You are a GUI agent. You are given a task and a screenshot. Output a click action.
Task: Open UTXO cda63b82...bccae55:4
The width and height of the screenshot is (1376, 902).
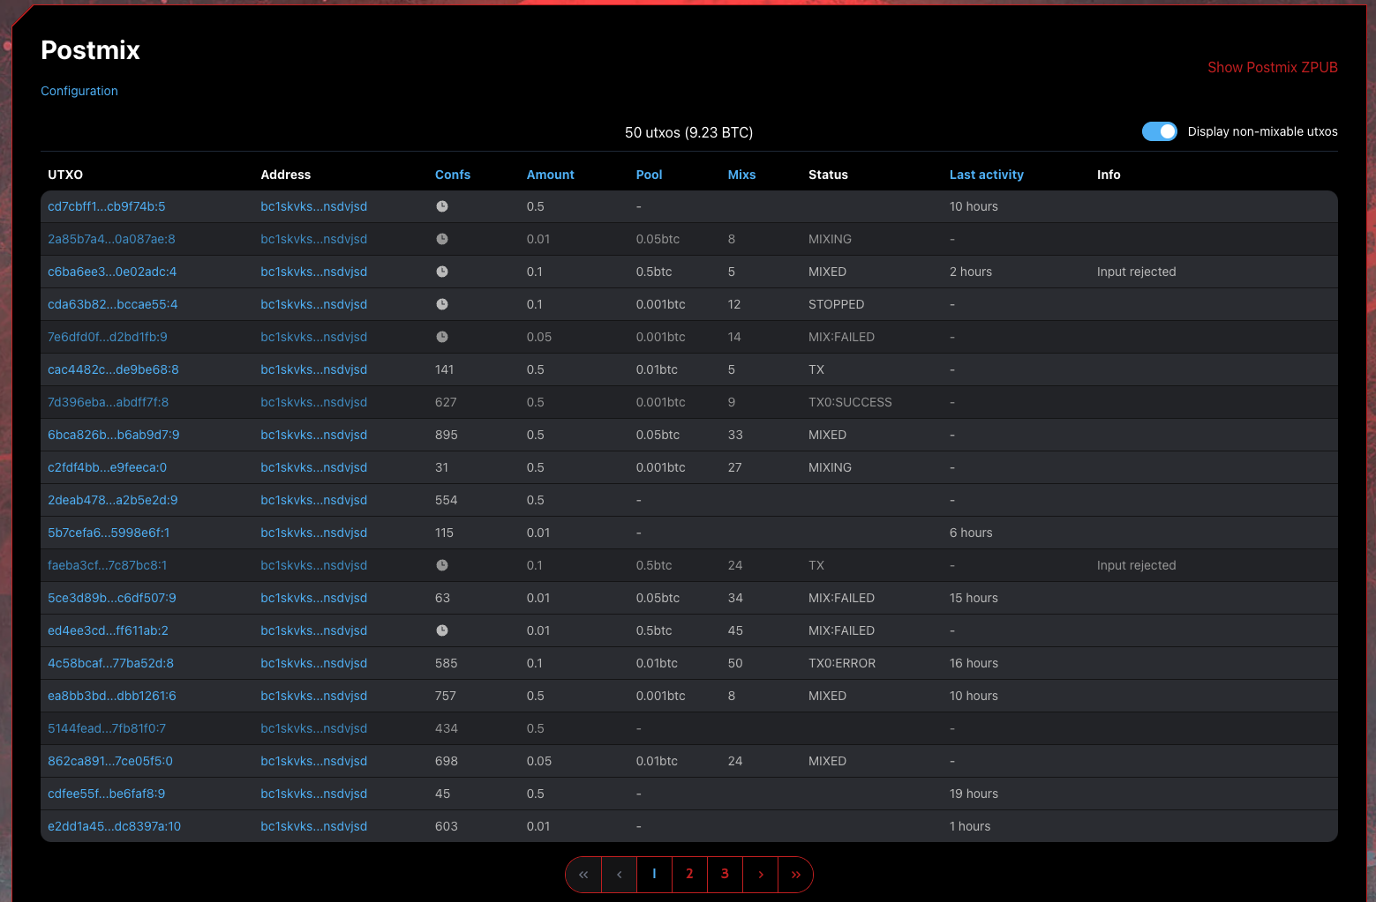point(113,304)
